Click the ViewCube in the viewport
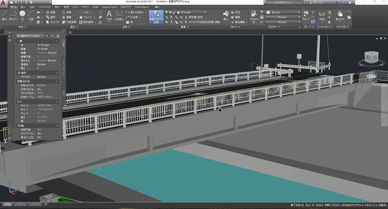Image resolution: width=388 pixels, height=209 pixels. [x=372, y=58]
